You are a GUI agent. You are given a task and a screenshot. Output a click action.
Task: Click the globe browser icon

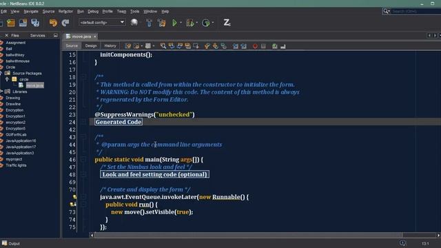[x=134, y=23]
